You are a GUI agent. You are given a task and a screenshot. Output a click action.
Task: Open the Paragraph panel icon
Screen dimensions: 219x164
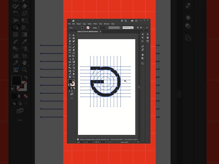tap(143, 38)
